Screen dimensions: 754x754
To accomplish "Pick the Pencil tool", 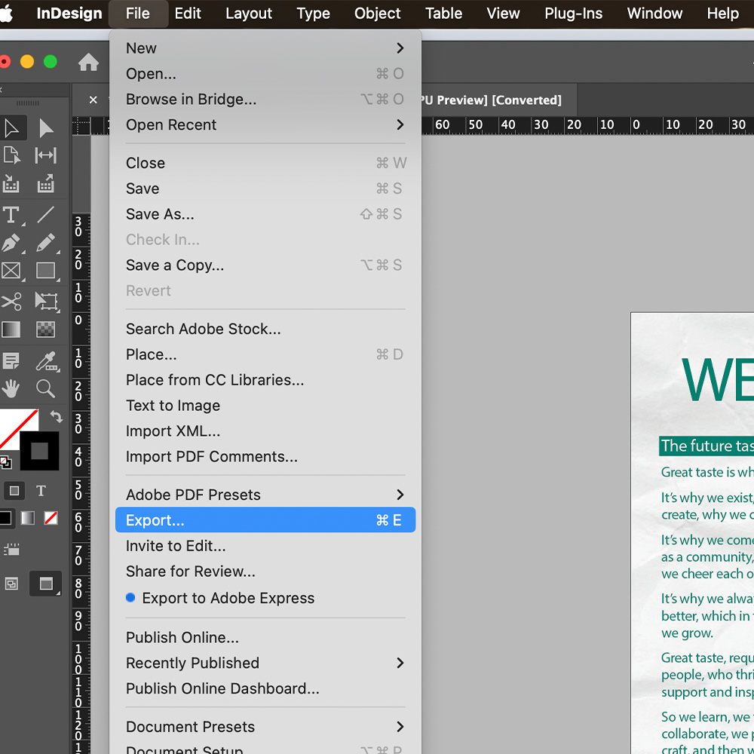I will 46,244.
